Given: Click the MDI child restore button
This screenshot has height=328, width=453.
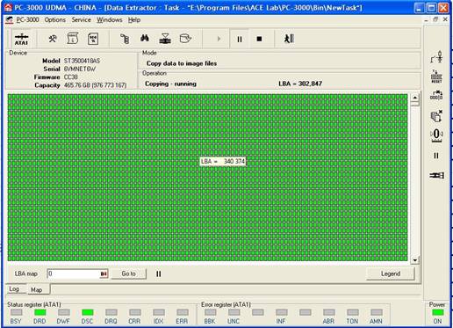Looking at the screenshot, I should click(435, 19).
